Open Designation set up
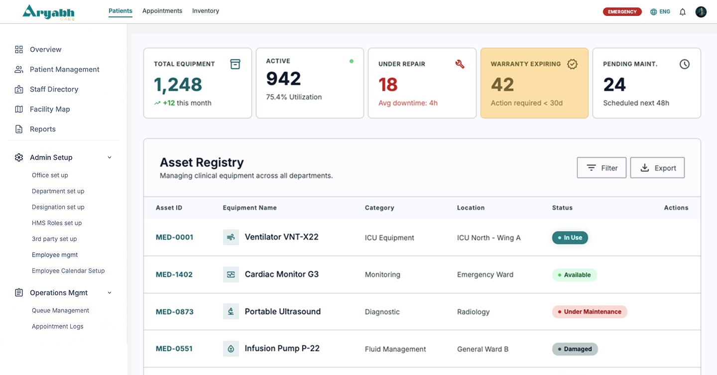717x375 pixels. (x=58, y=207)
